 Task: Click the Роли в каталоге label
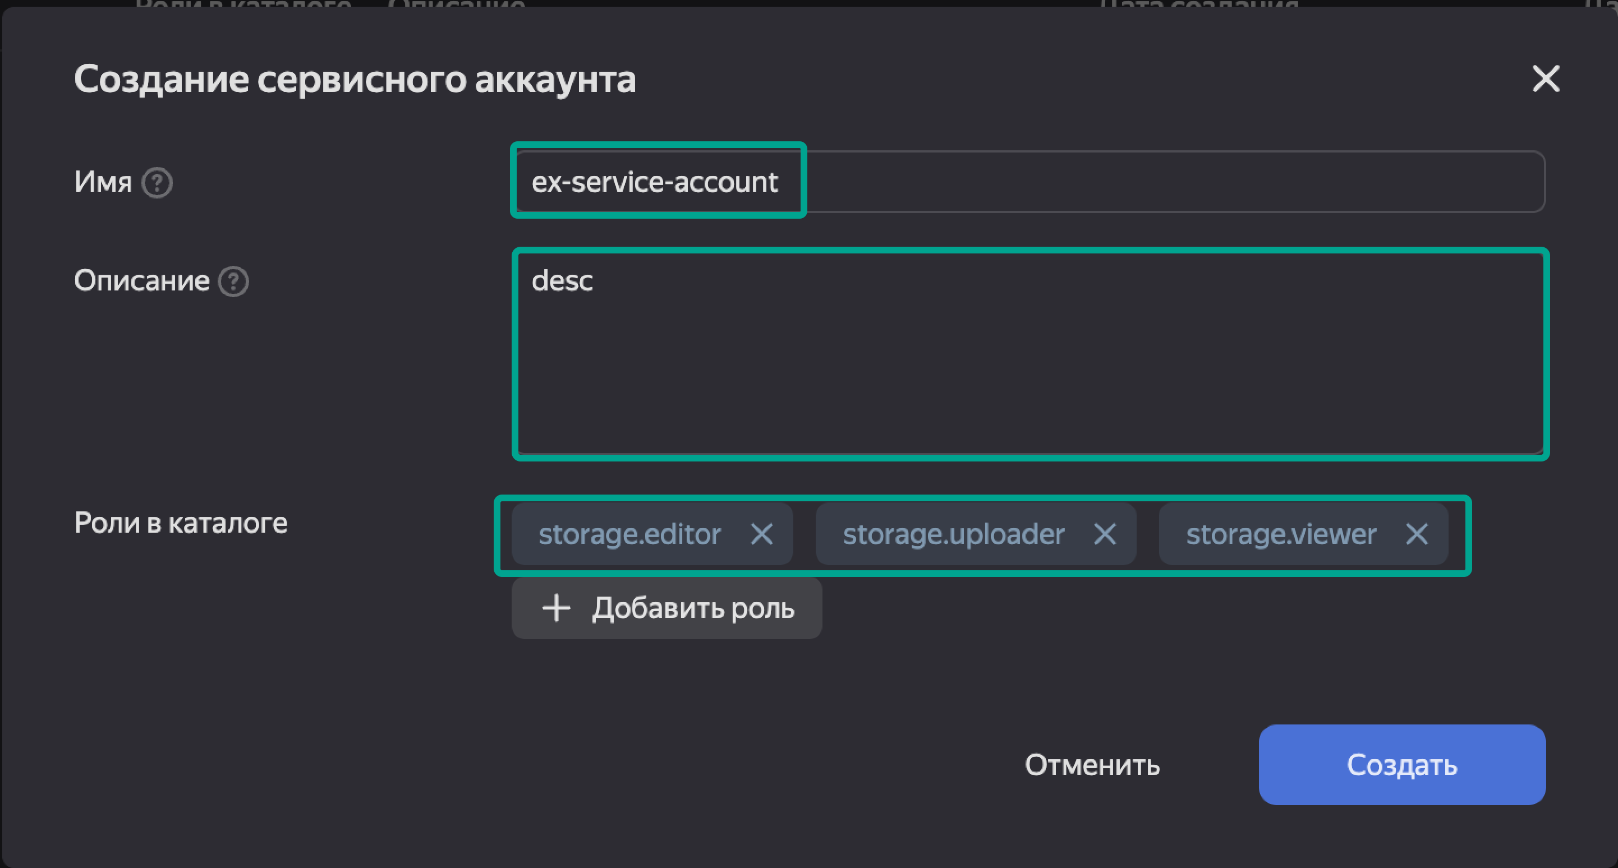pos(181,523)
